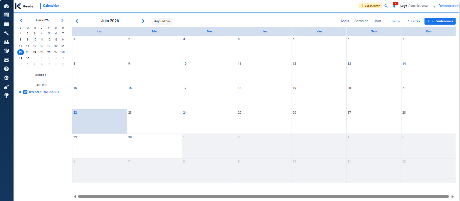Go to previous month in main calendar
This screenshot has height=201, width=460.
pos(77,21)
